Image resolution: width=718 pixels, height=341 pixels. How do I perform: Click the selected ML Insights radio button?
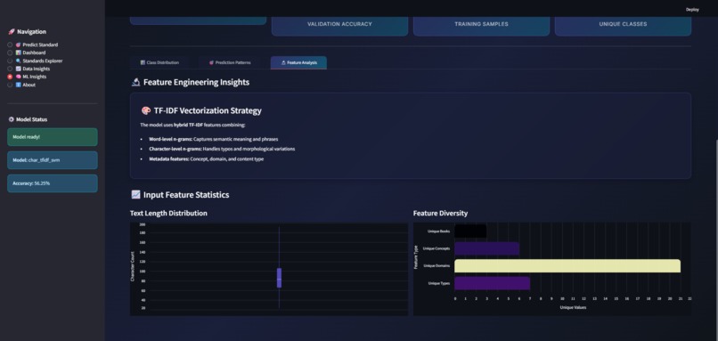point(10,77)
